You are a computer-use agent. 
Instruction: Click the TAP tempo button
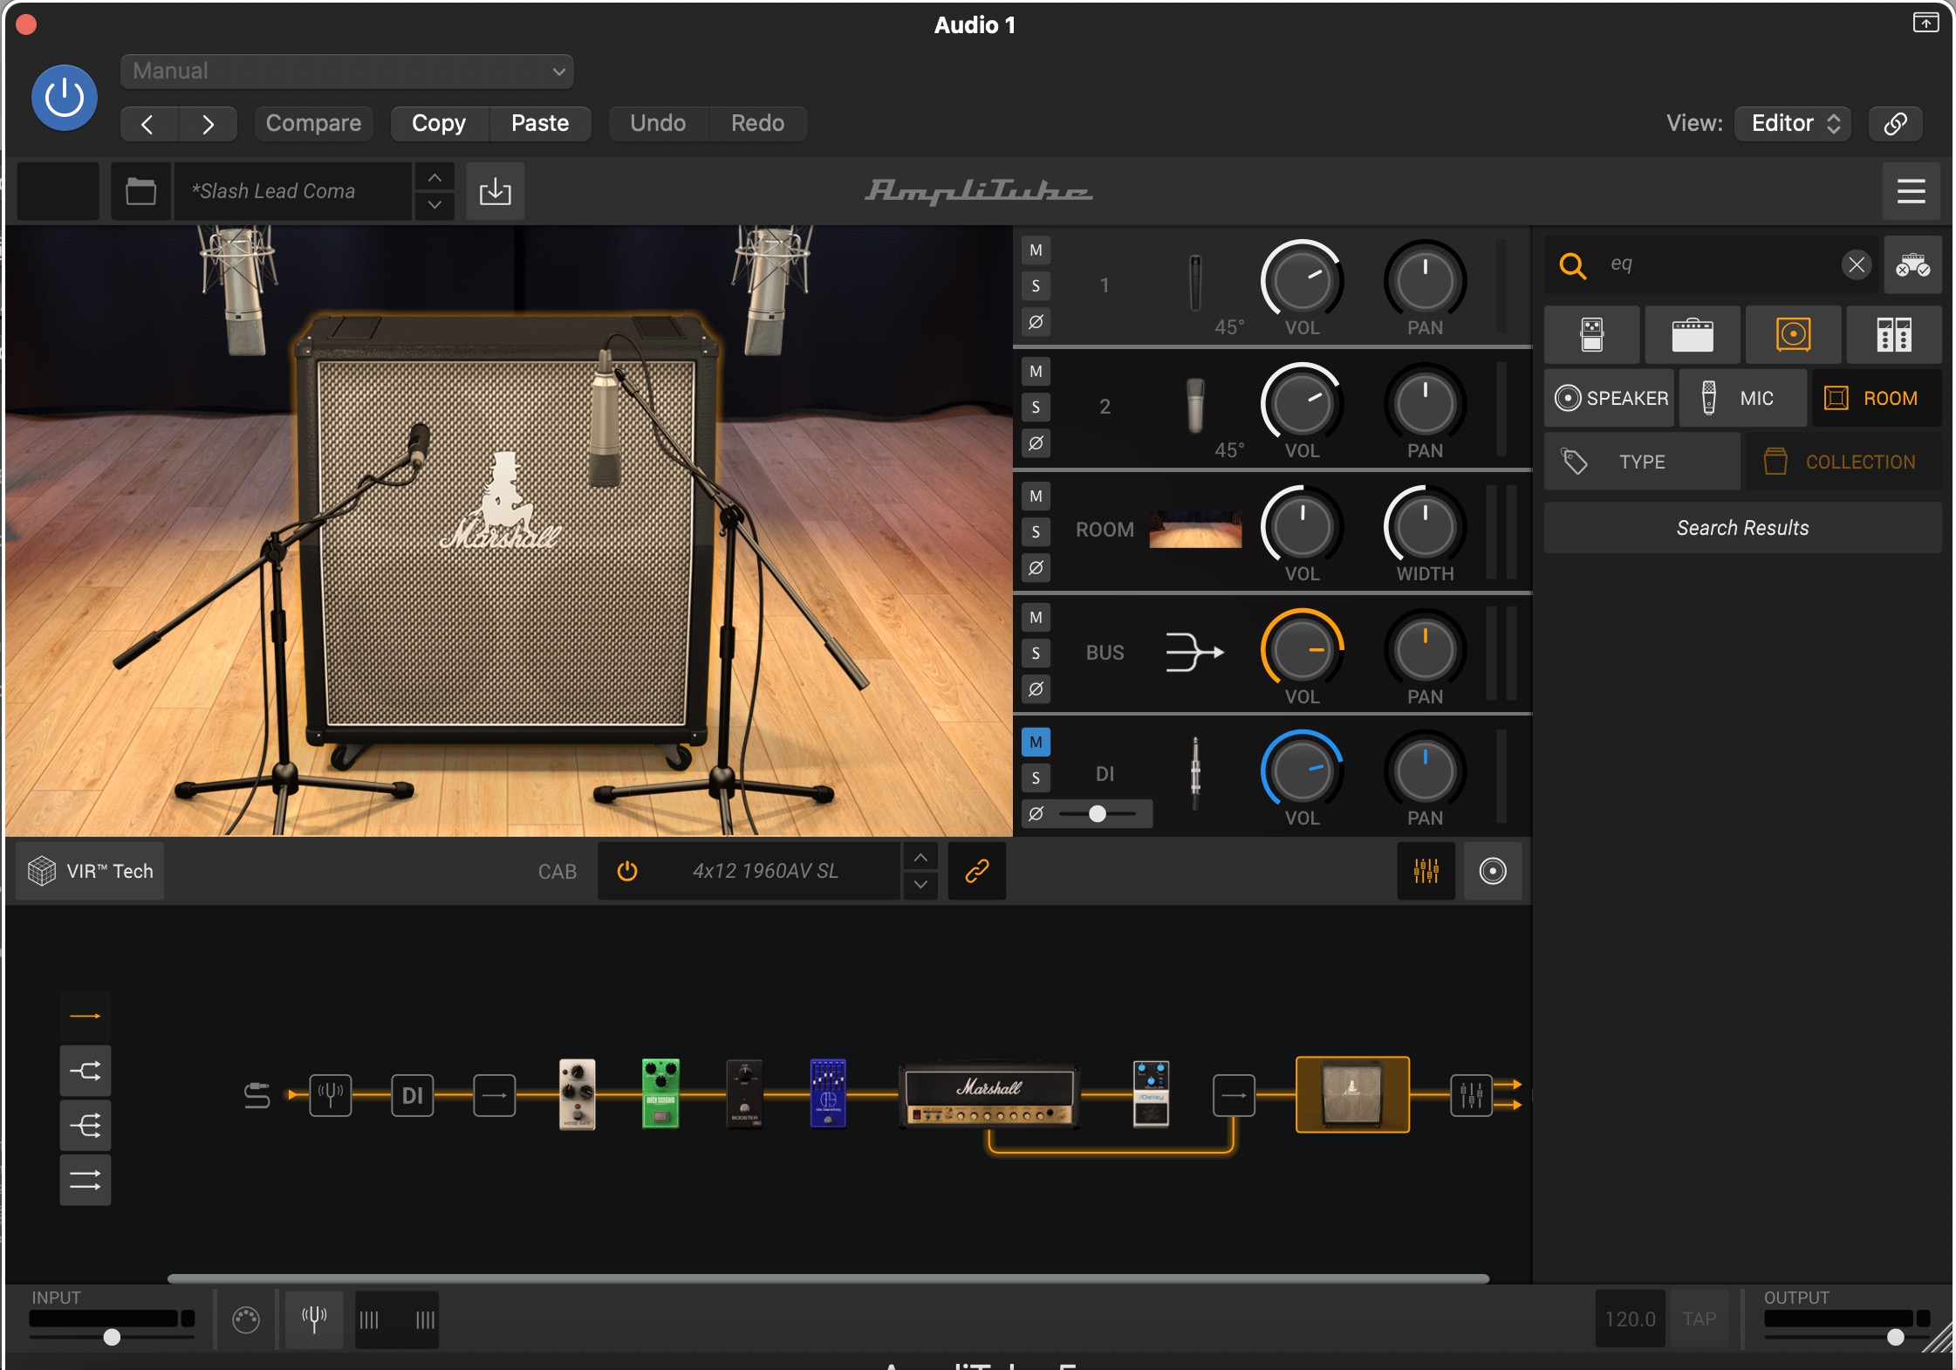coord(1699,1319)
